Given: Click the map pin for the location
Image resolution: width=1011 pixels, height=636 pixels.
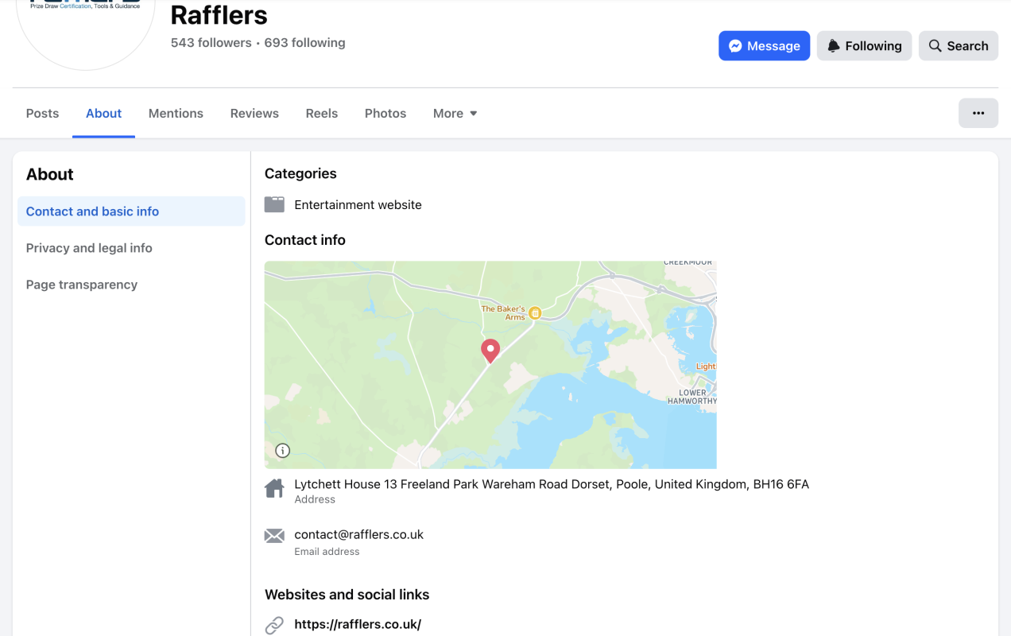Looking at the screenshot, I should coord(490,351).
